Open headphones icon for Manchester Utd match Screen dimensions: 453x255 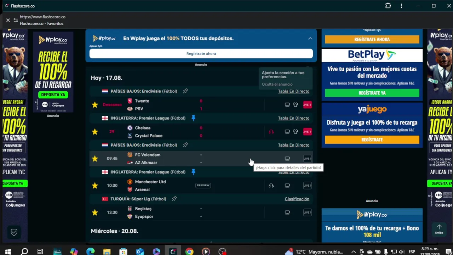click(x=271, y=186)
